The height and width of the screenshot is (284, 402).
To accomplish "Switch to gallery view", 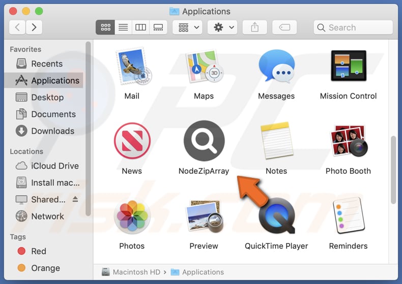I will click(158, 27).
